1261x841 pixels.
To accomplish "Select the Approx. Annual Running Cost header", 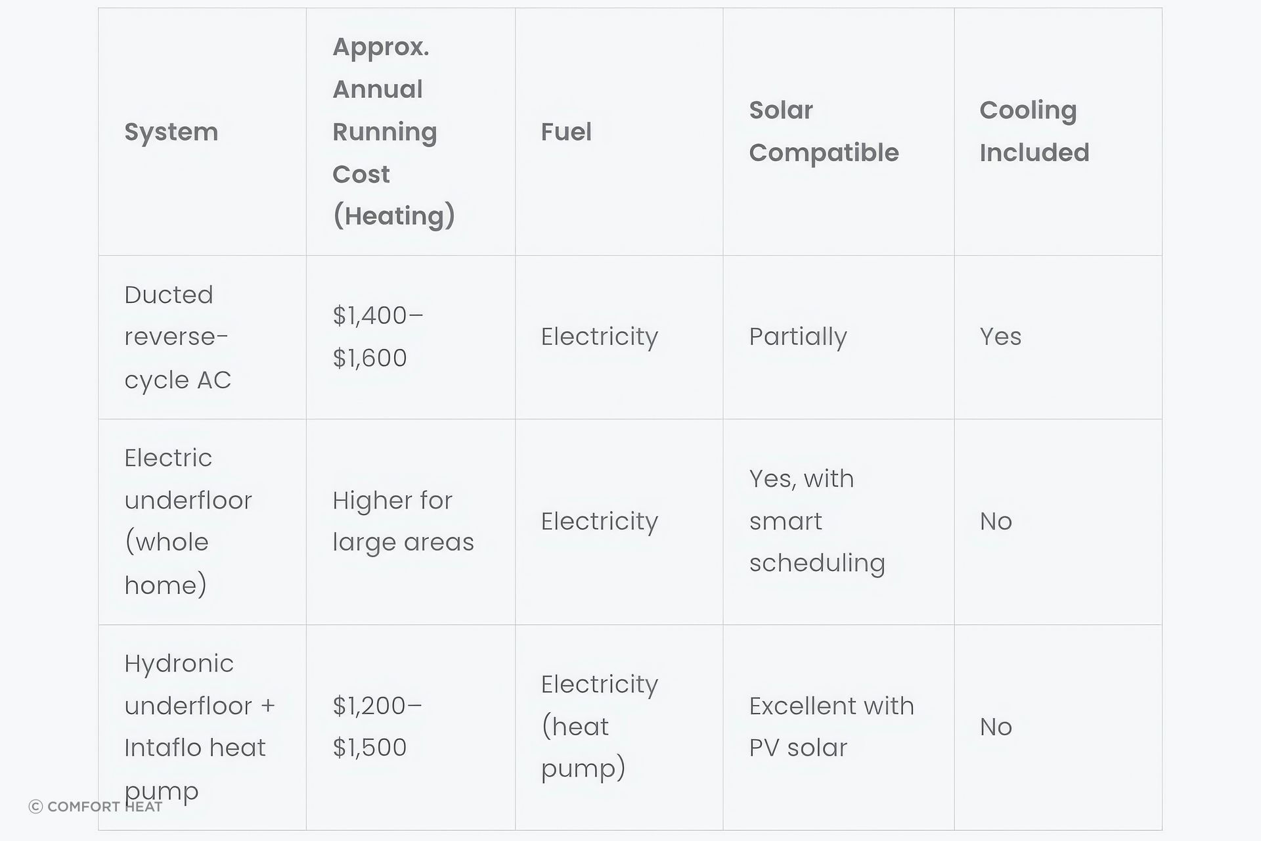I will 410,131.
